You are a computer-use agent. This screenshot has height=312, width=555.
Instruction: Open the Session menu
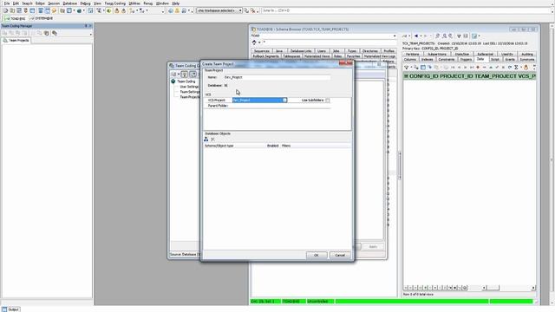(x=54, y=3)
